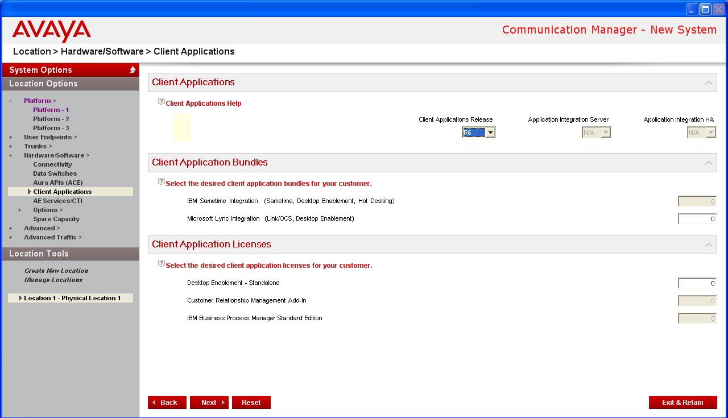Collapse System Options panel arrow icon

tap(133, 69)
